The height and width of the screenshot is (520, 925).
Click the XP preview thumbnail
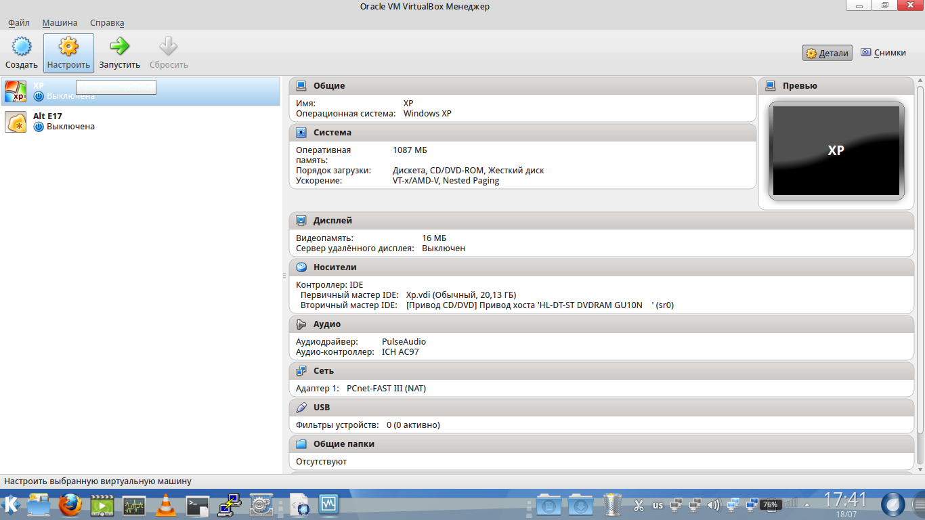point(836,150)
